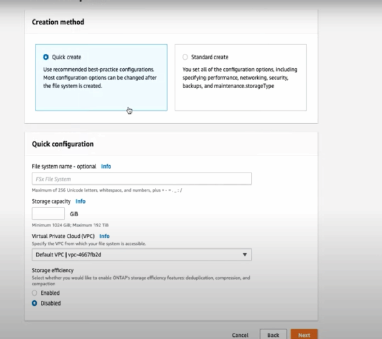Open the VPC dropdown arrow
This screenshot has height=339, width=382.
(245, 254)
